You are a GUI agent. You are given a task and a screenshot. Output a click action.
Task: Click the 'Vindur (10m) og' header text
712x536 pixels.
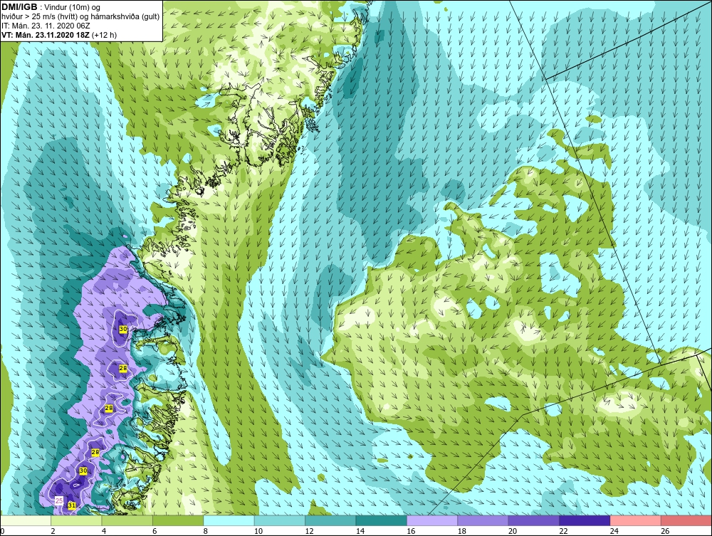point(72,8)
